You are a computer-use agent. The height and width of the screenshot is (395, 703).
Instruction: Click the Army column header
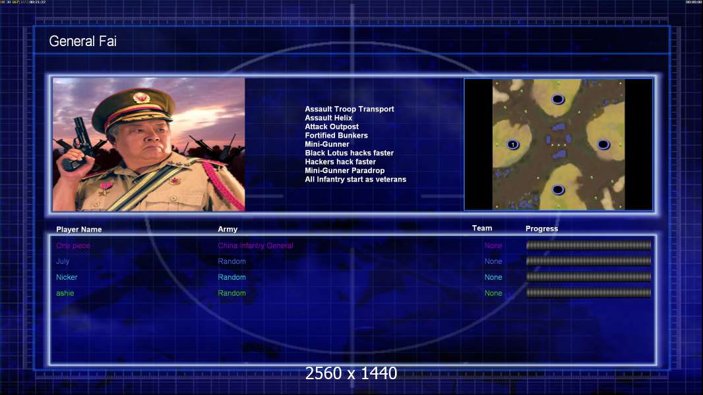228,229
